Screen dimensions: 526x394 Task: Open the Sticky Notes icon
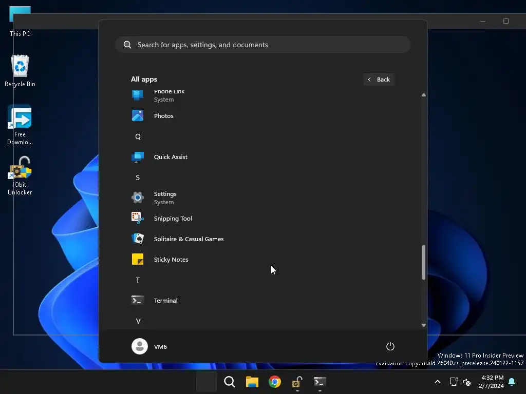(x=138, y=259)
